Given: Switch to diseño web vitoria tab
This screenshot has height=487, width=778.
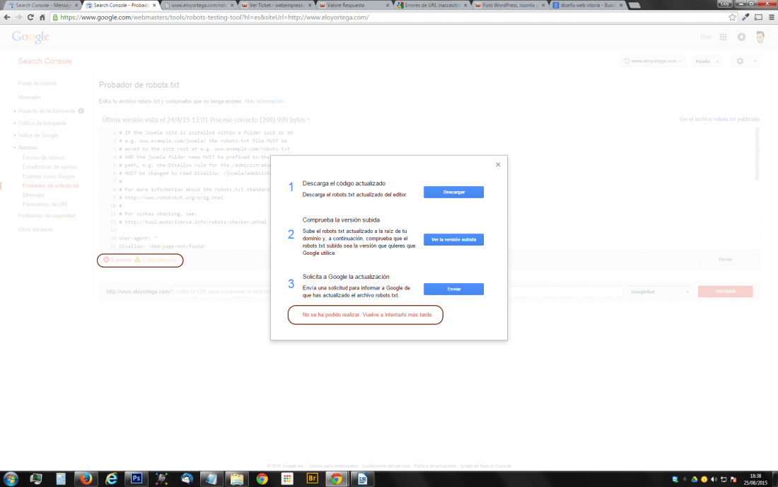Looking at the screenshot, I should 587,5.
